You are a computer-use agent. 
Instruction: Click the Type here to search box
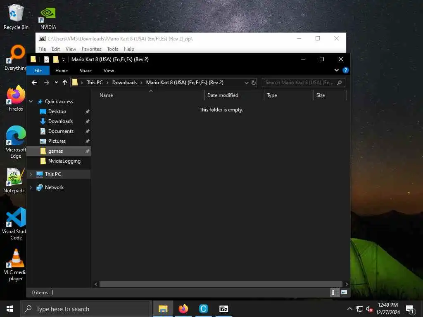(x=86, y=309)
